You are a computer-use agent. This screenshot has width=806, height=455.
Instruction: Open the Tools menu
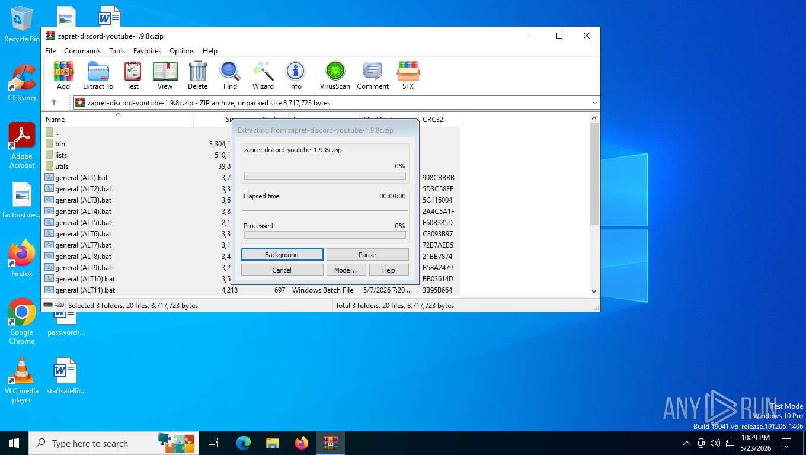click(x=117, y=51)
